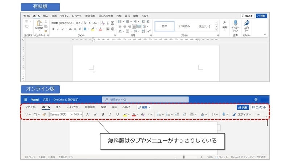The width and height of the screenshot is (290, 163).
Task: Click the enclosed character icon in desktop Word
Action: point(112,29)
